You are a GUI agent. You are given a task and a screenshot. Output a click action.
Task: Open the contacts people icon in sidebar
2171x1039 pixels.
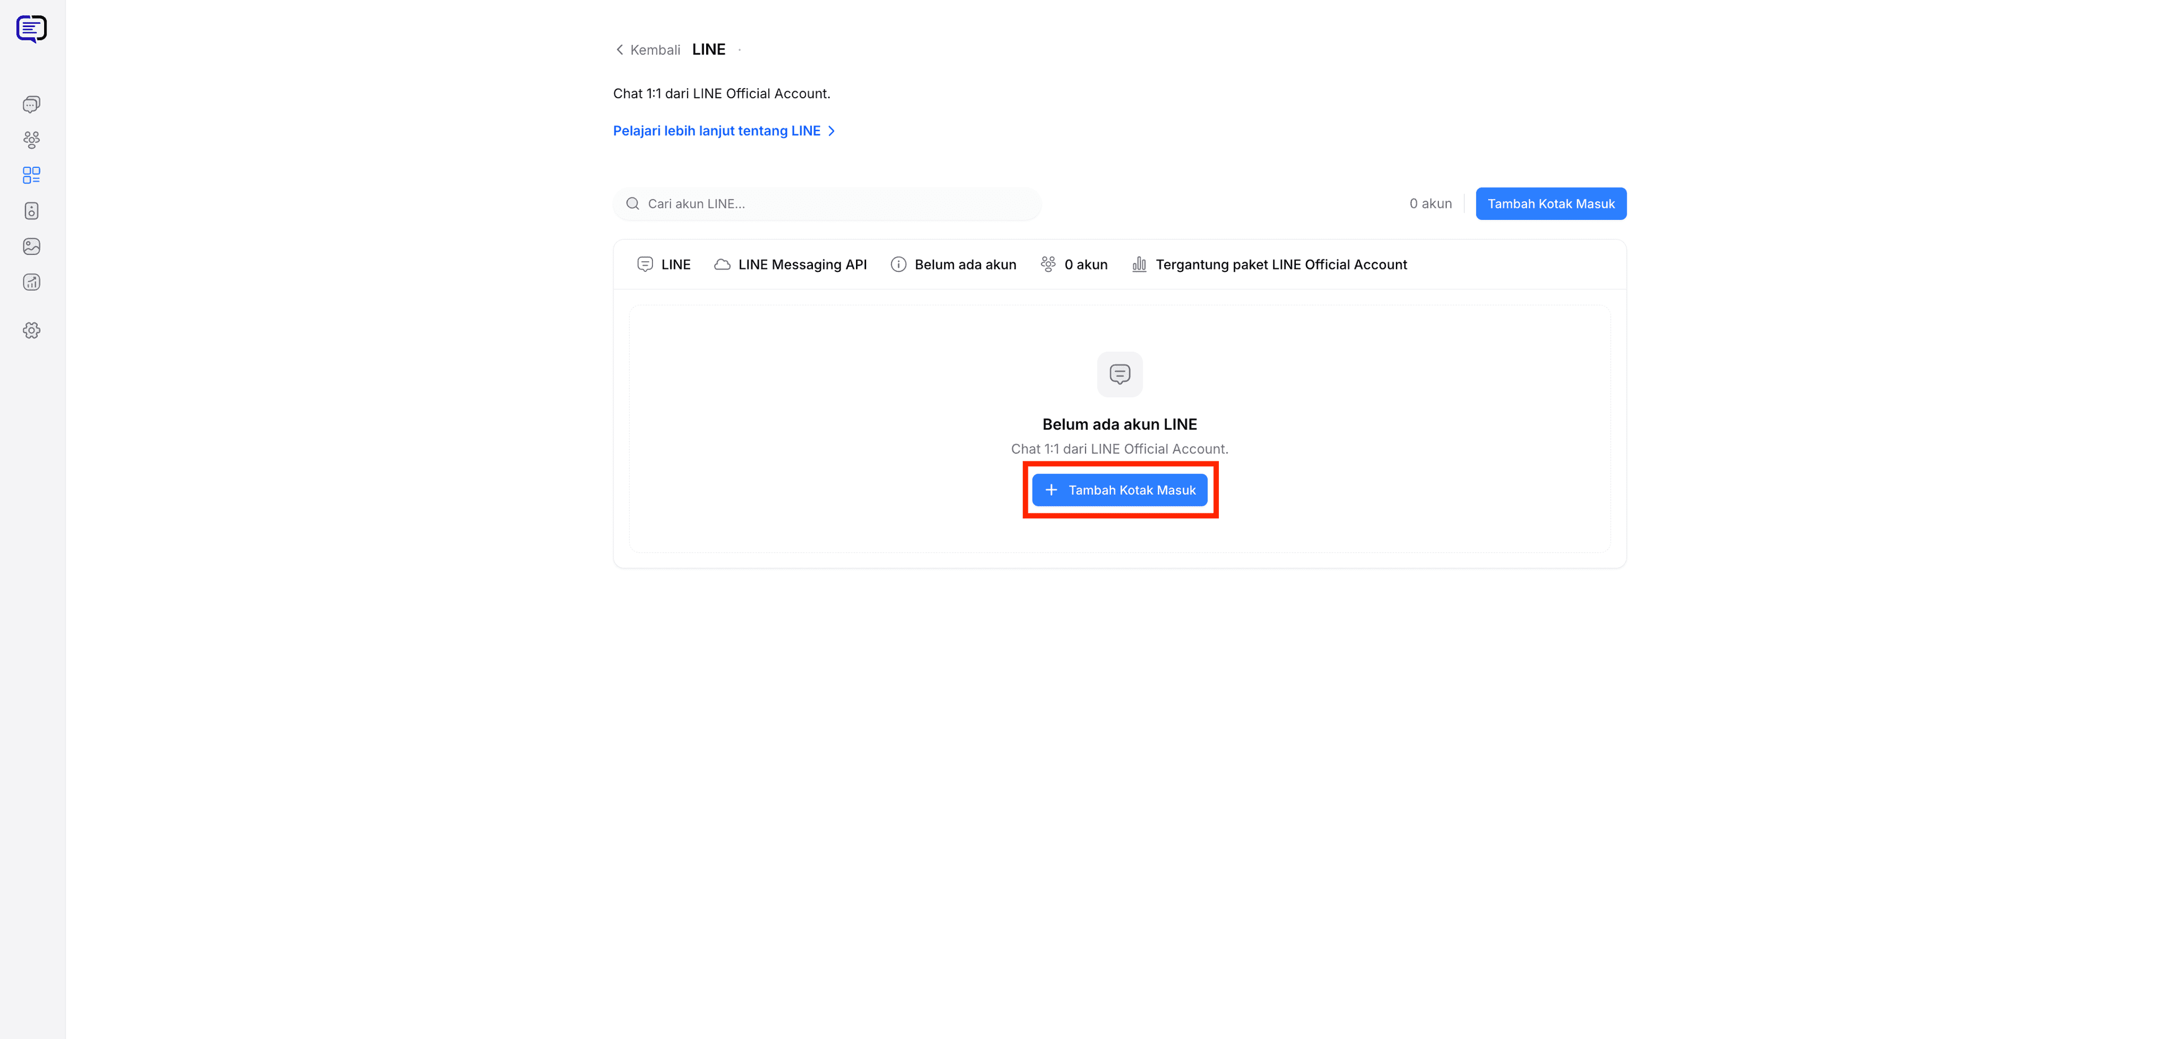tap(31, 140)
